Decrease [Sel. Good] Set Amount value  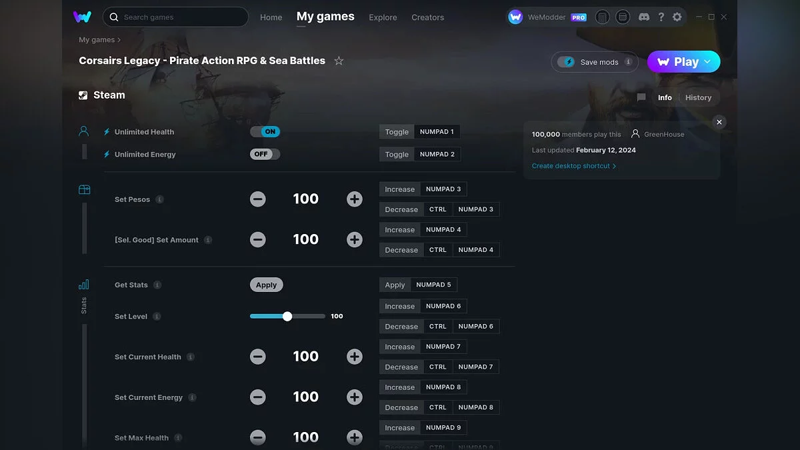click(x=258, y=239)
